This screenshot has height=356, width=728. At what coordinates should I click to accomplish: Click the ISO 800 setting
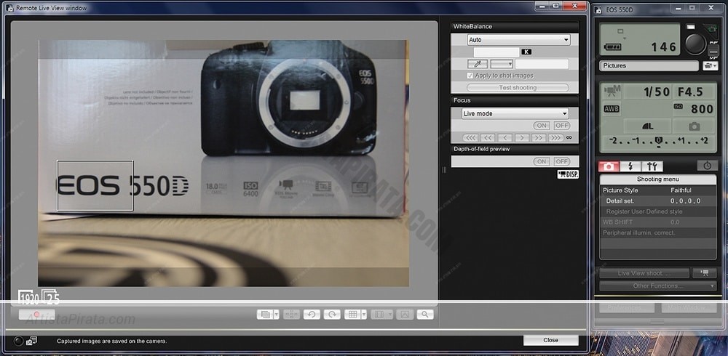click(x=693, y=109)
